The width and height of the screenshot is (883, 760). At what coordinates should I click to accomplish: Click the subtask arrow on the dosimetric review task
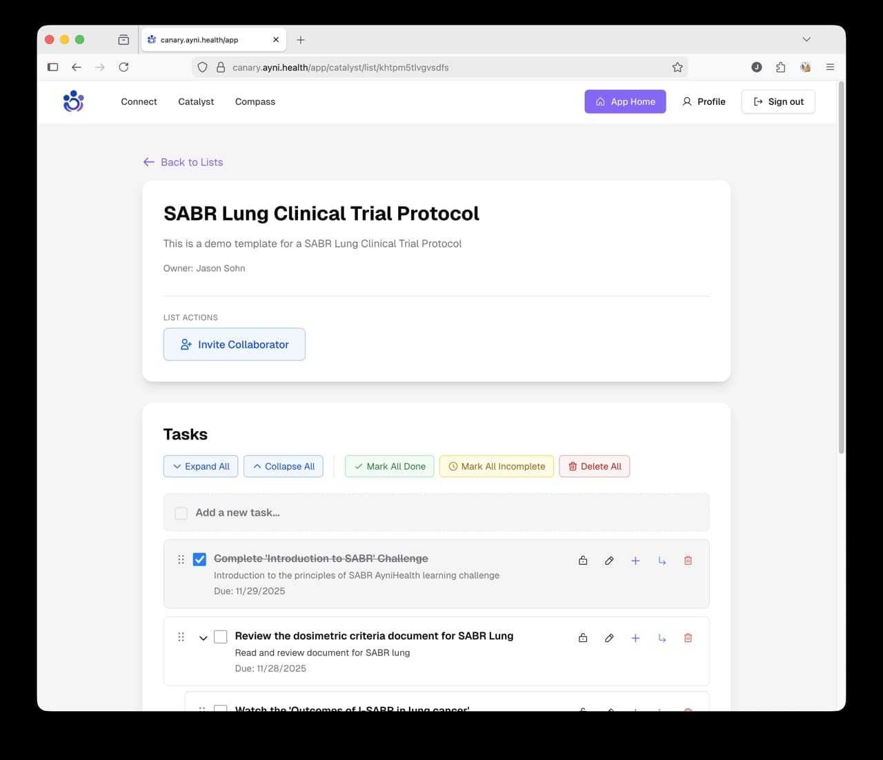tap(662, 638)
